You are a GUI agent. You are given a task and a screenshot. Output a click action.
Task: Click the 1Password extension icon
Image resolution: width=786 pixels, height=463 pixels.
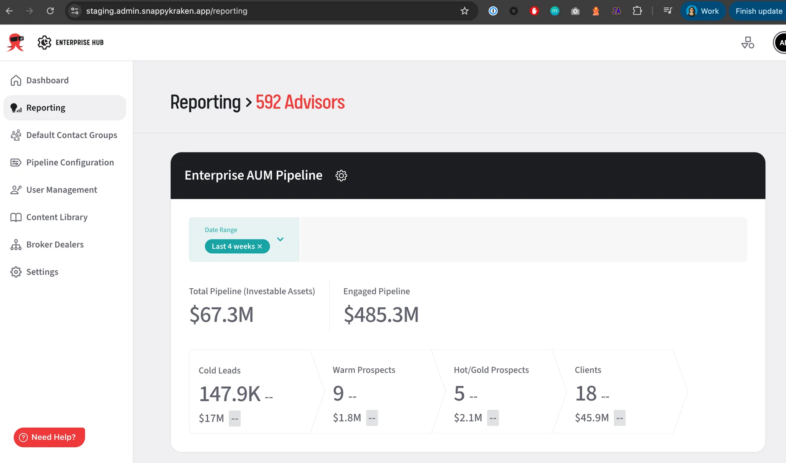pyautogui.click(x=493, y=11)
